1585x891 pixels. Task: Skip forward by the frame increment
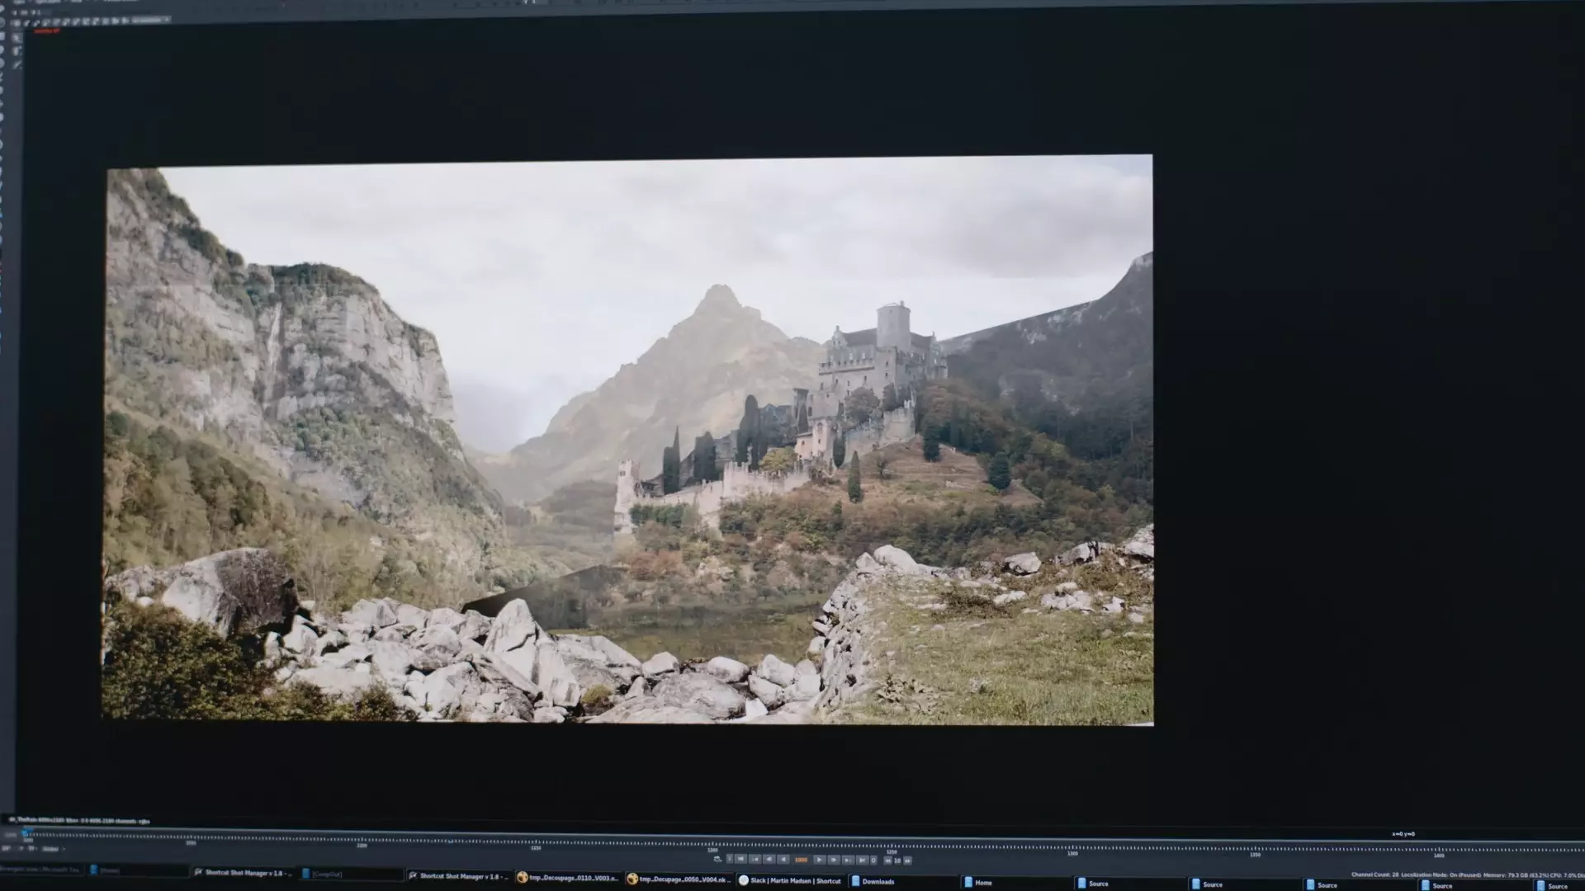[907, 860]
